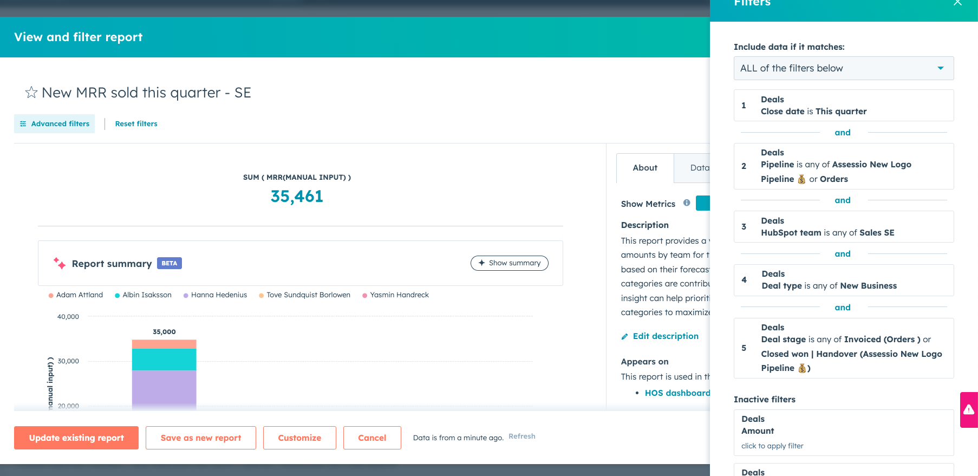
Task: Click the Show Metrics info icon
Action: 687,203
